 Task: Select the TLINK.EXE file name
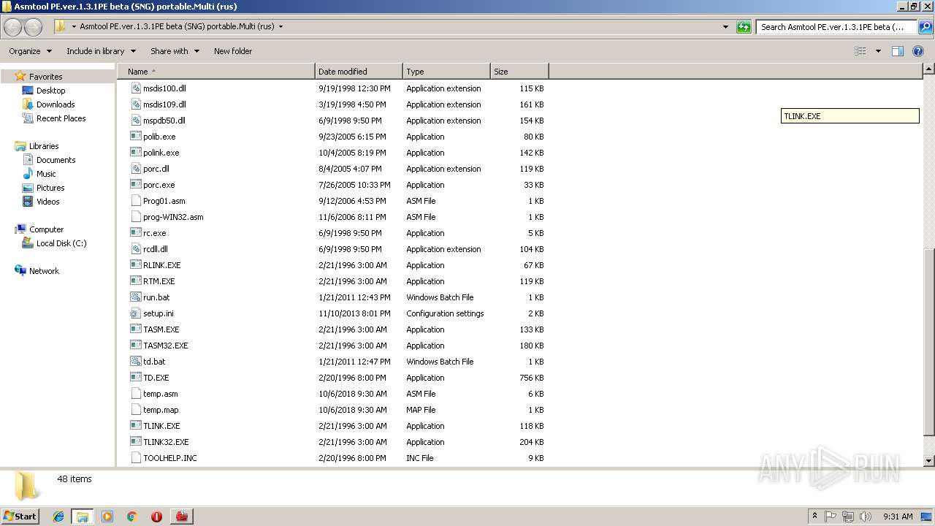point(161,426)
